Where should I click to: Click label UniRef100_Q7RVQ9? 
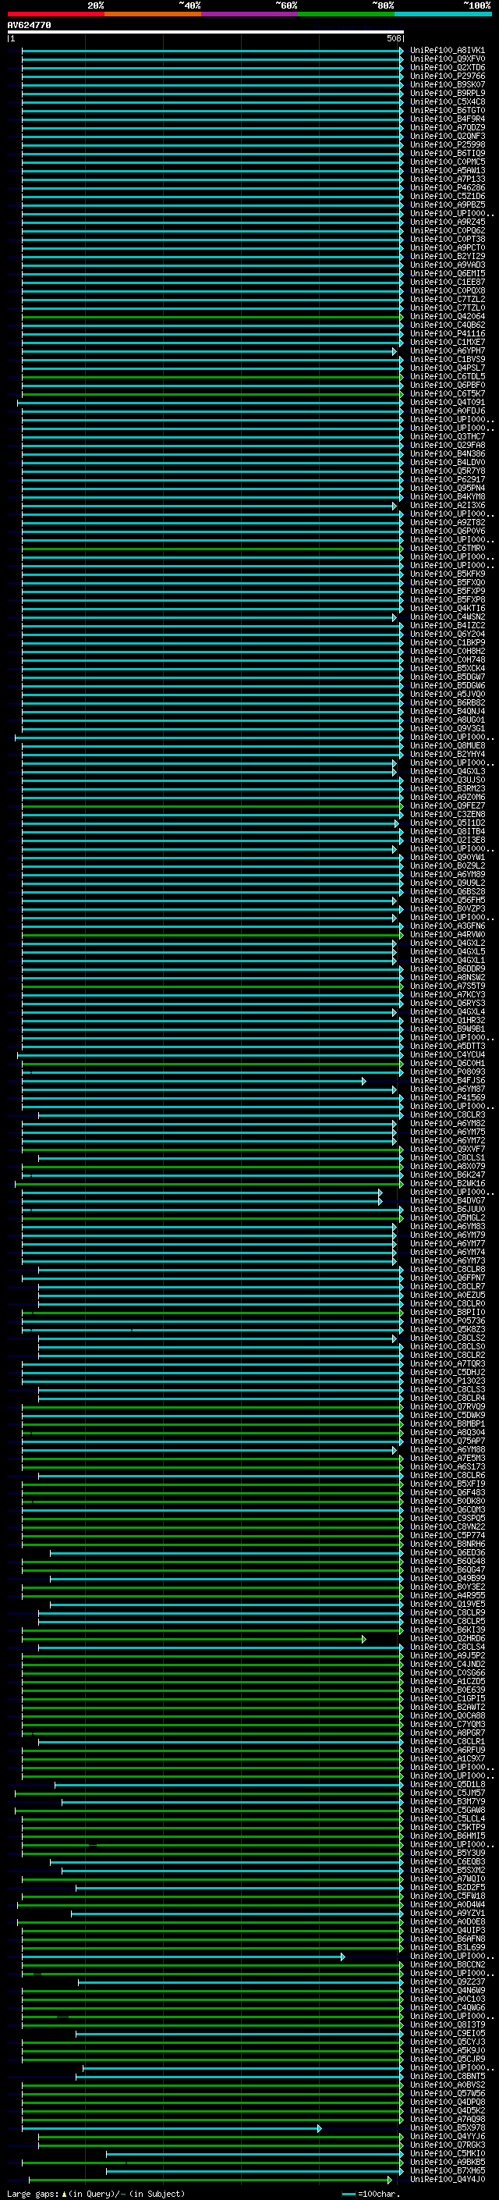447,1406
